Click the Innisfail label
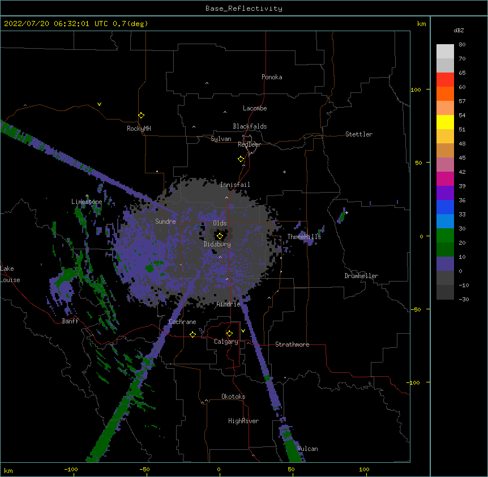 (x=235, y=185)
